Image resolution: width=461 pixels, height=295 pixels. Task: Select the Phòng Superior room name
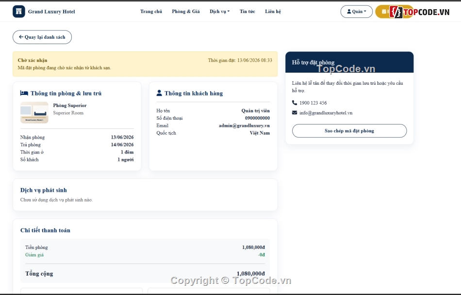coord(70,106)
